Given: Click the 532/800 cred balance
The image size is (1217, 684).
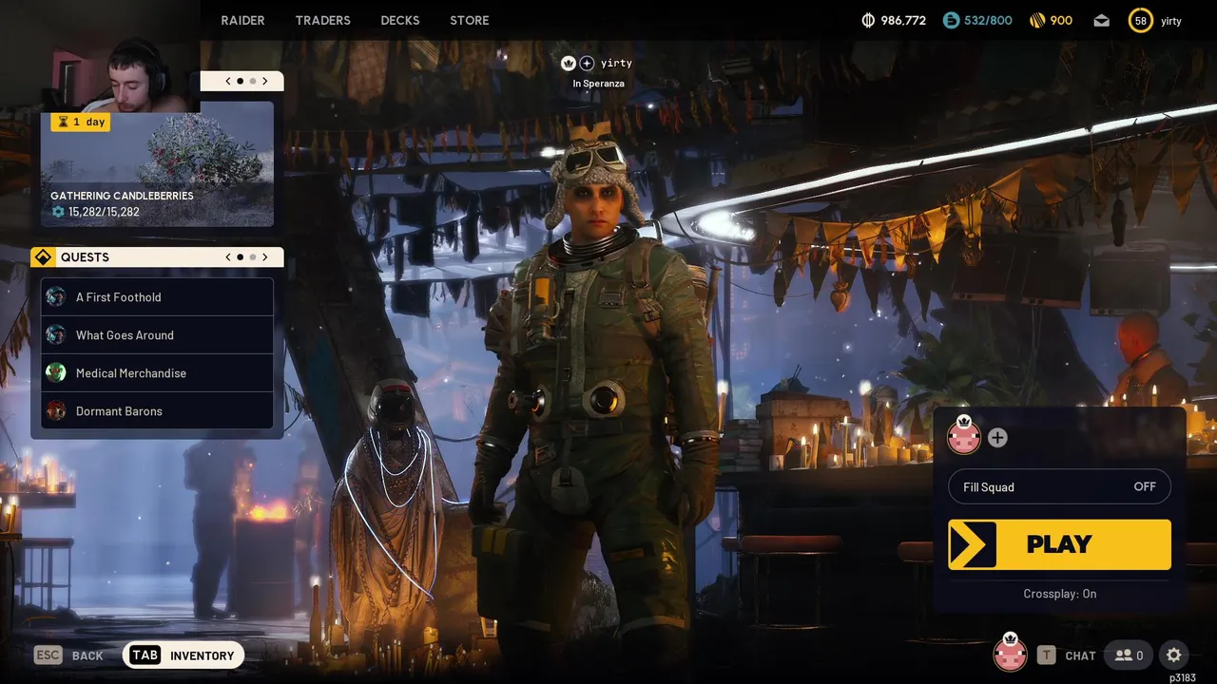Looking at the screenshot, I should [x=988, y=20].
